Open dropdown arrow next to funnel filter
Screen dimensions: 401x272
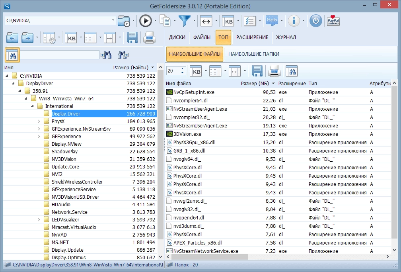194,21
